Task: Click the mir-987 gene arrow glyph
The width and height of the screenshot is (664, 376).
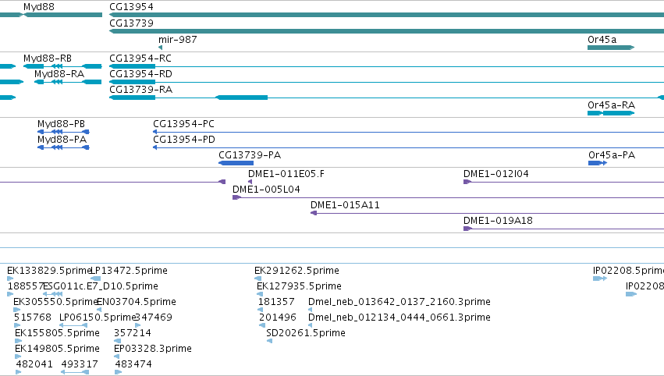Action: [x=161, y=48]
